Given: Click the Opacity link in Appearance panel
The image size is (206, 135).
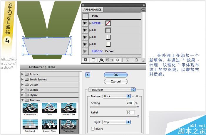Looking at the screenshot, I should coord(97,51).
